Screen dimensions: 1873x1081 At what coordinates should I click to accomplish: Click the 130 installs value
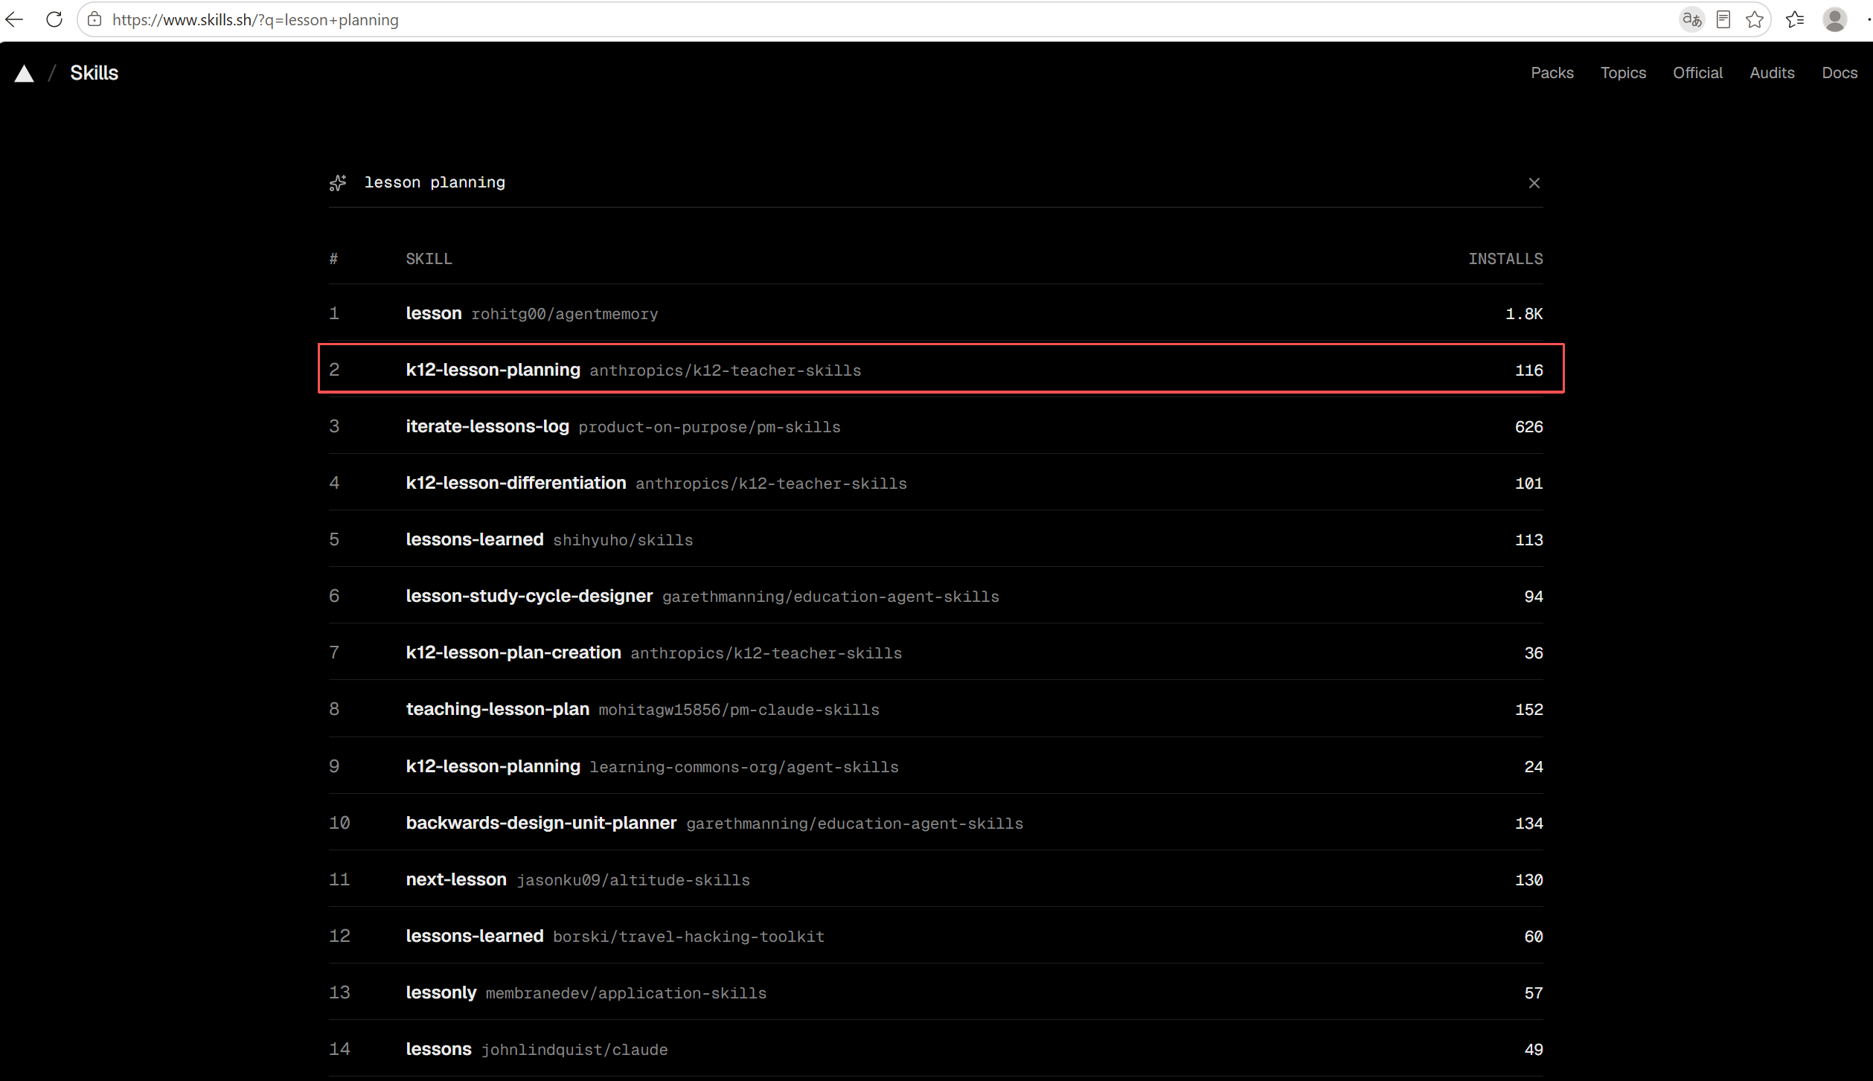coord(1528,880)
